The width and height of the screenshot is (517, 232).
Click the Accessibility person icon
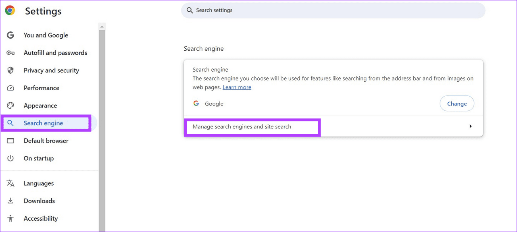click(10, 218)
